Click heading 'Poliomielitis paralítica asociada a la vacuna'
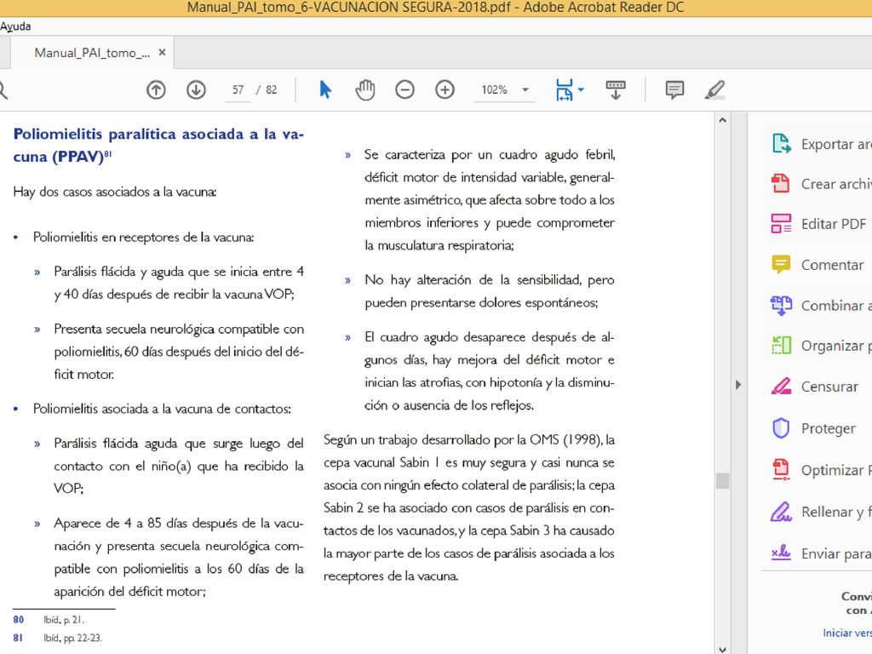872x654 pixels. 158,145
